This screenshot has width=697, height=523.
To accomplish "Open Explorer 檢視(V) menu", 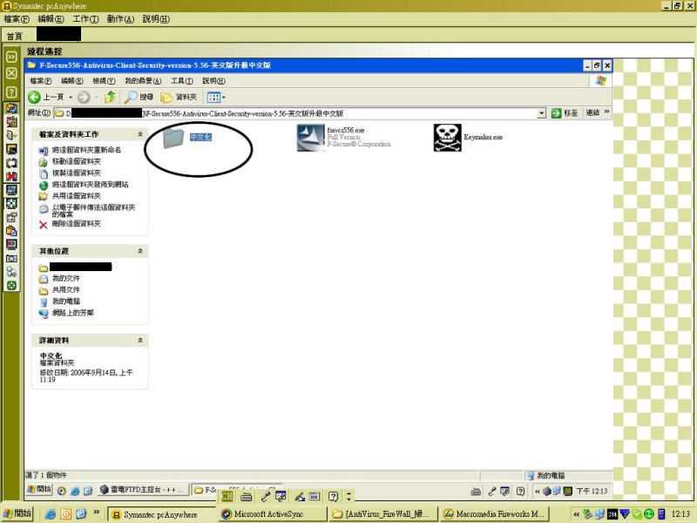I will point(104,81).
